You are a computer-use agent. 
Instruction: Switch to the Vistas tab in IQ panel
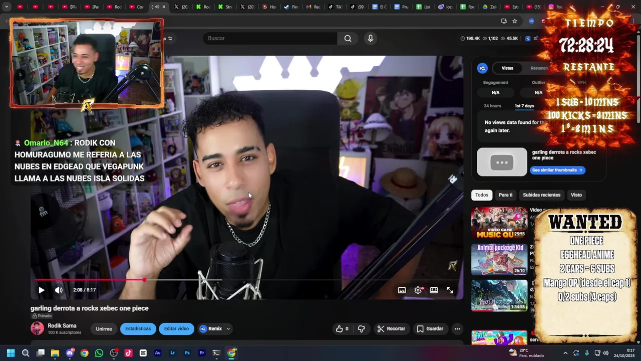click(507, 68)
